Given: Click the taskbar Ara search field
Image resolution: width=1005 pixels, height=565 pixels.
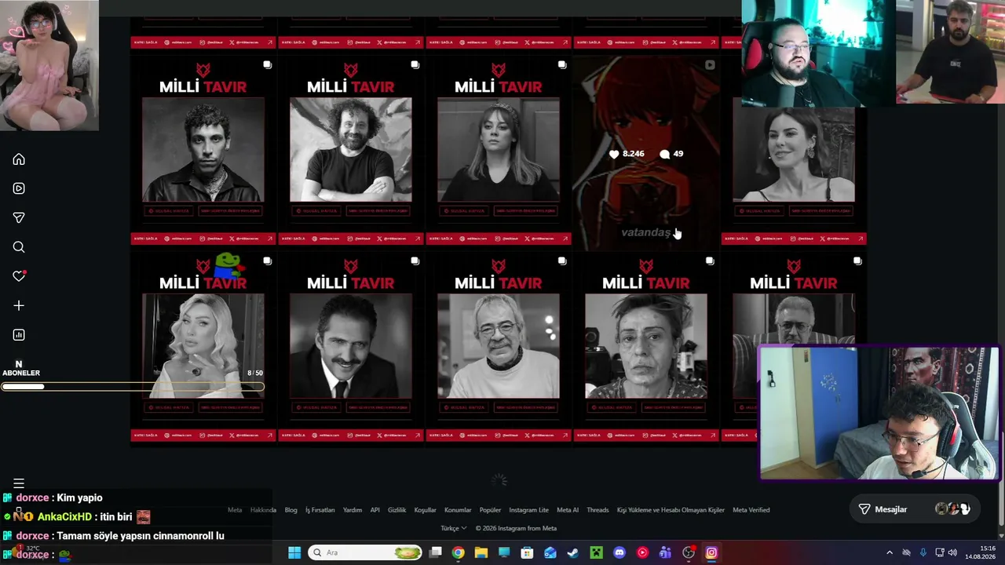Looking at the screenshot, I should click(x=364, y=553).
